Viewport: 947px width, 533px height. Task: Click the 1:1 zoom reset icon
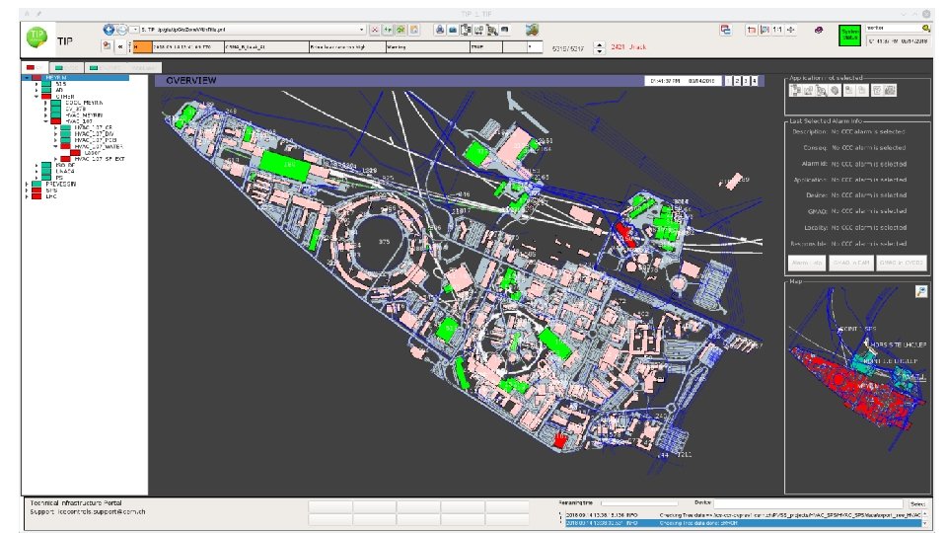coord(777,30)
